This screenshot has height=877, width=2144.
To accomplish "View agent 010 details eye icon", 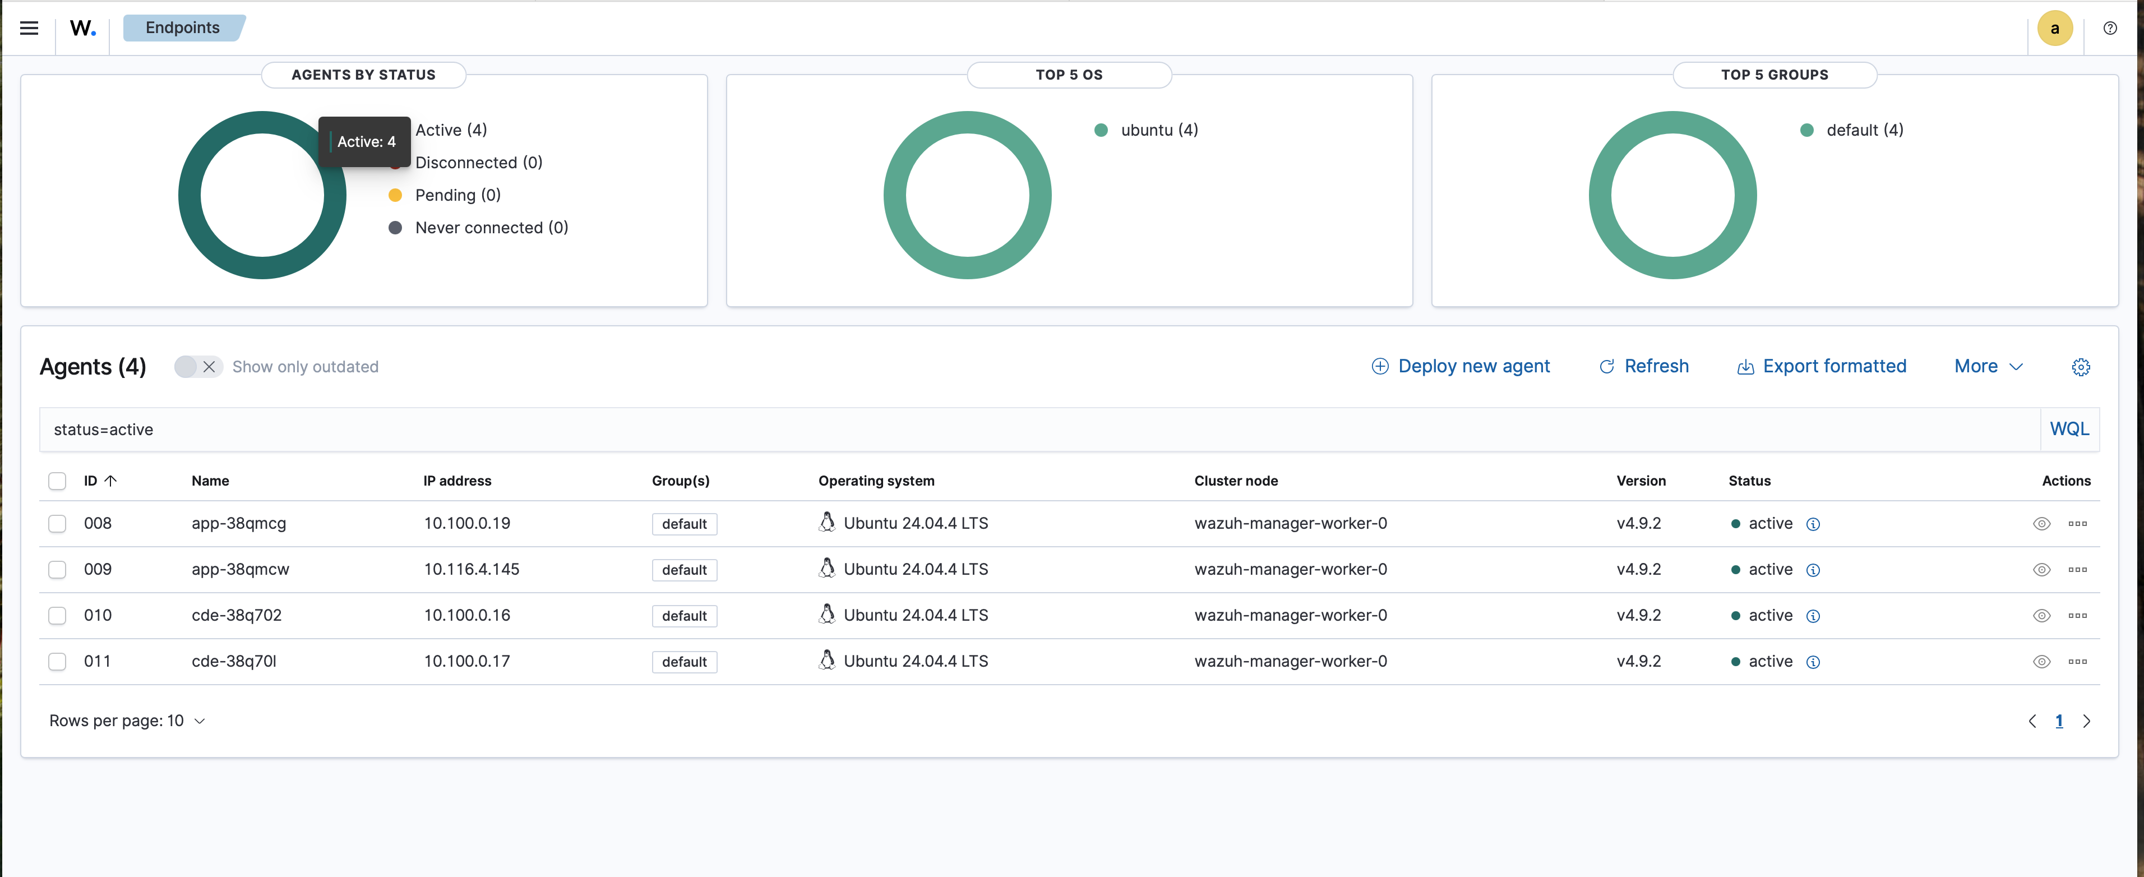I will (x=2041, y=616).
